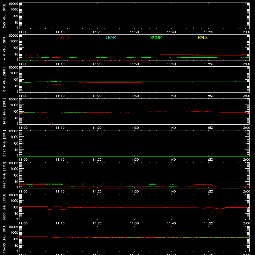Click the 10000 label on the 245 MHz axis
This screenshot has height=255, width=255.
click(x=13, y=4)
